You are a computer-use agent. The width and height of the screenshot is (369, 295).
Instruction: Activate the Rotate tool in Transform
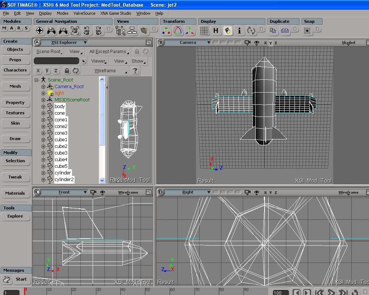(178, 31)
